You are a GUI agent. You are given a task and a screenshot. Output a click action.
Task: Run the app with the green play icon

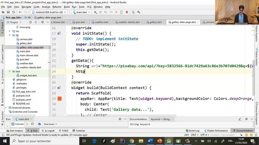(96, 12)
